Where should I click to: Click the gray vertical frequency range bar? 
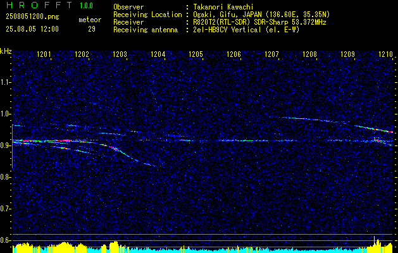point(13,146)
